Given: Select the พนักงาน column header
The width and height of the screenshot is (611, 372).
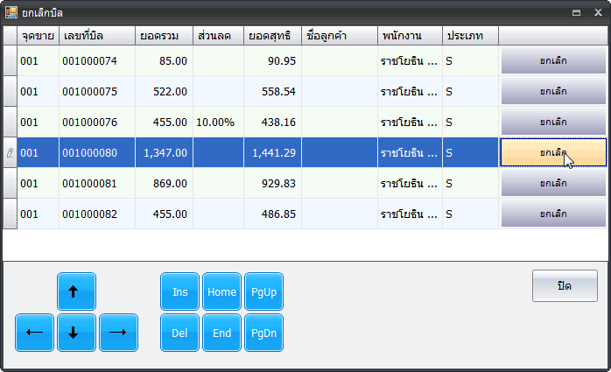Looking at the screenshot, I should (410, 36).
